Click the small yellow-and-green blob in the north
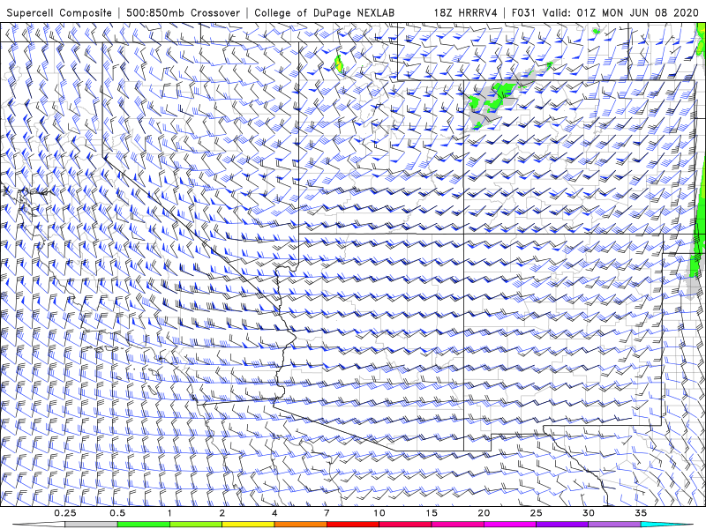The image size is (706, 529). (339, 63)
